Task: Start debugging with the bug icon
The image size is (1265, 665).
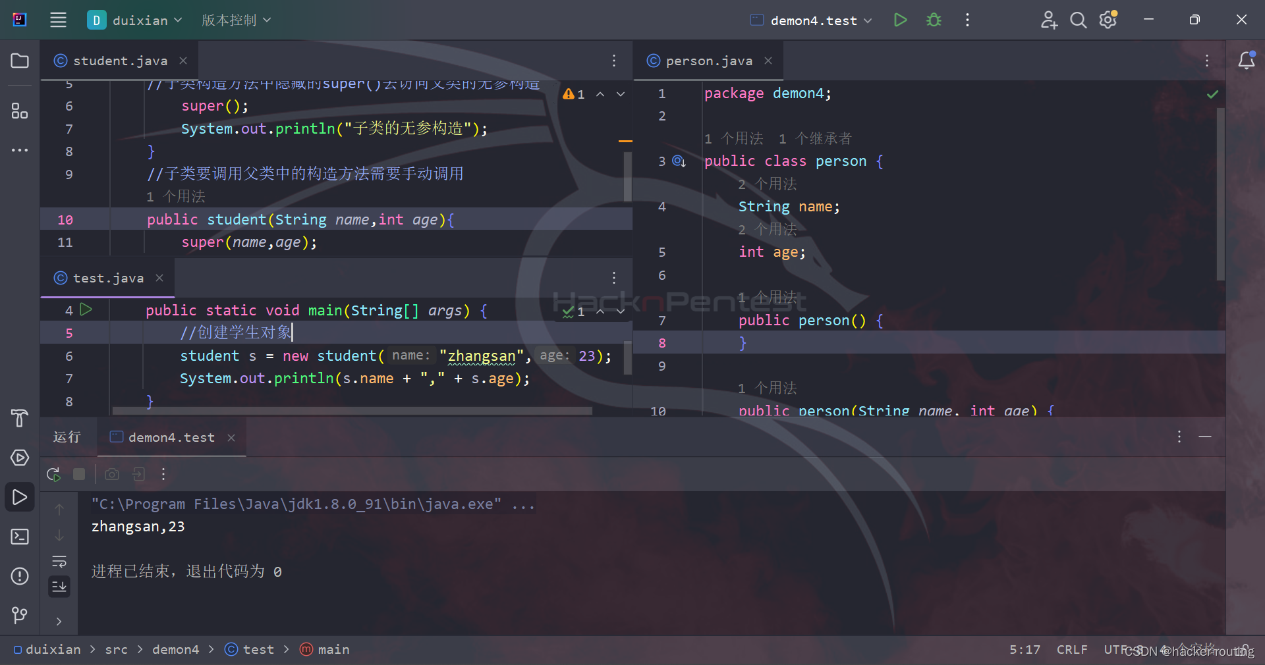Action: click(x=934, y=20)
